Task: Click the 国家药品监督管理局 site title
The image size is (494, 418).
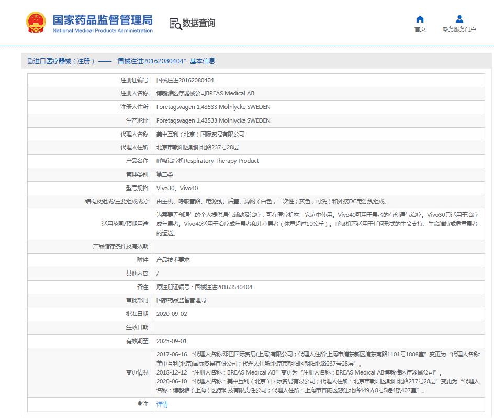Action: (x=103, y=20)
